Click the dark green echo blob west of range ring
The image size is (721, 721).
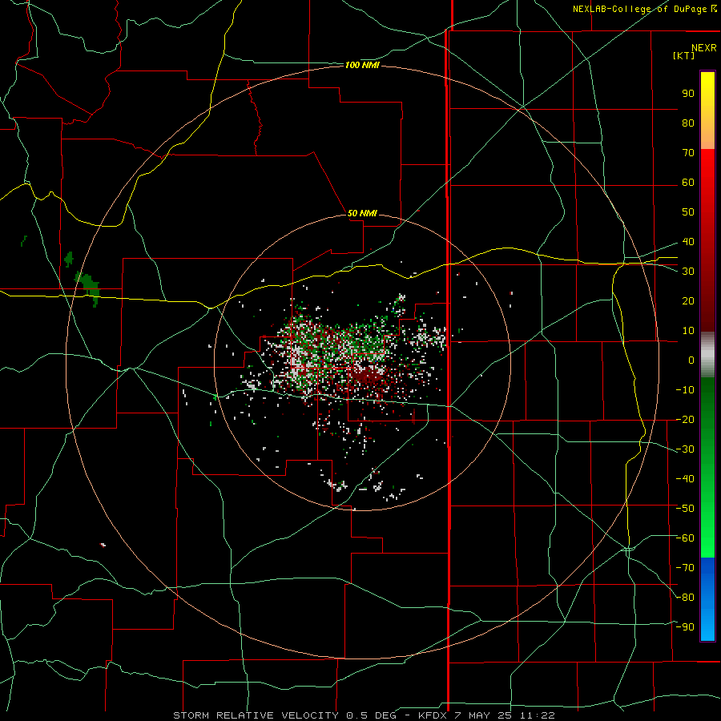(x=88, y=287)
